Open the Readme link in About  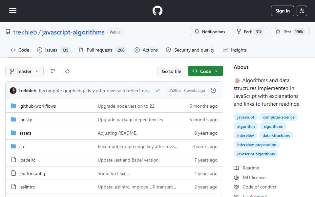251,168
